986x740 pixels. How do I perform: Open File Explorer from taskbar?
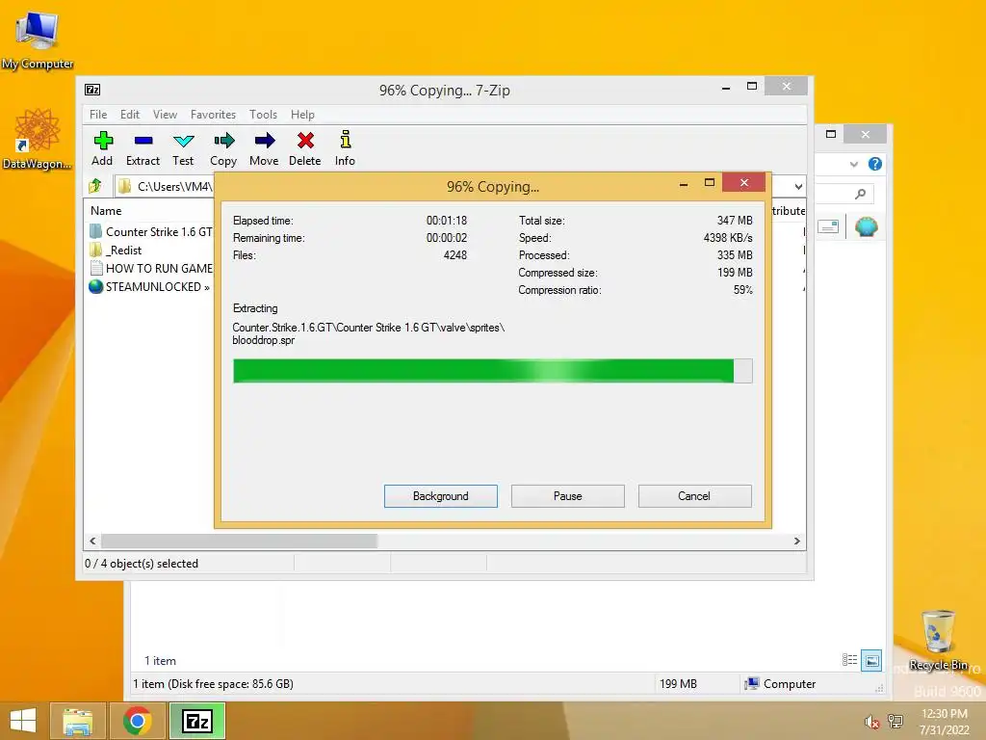[x=78, y=721]
